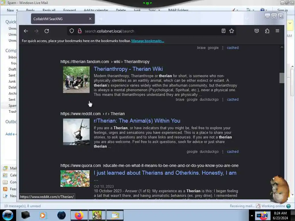Close the CollabVM SearXNG tab
The height and width of the screenshot is (221, 295).
click(x=90, y=19)
